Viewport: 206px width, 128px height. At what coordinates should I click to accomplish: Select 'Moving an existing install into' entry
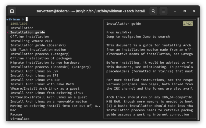[55, 106]
